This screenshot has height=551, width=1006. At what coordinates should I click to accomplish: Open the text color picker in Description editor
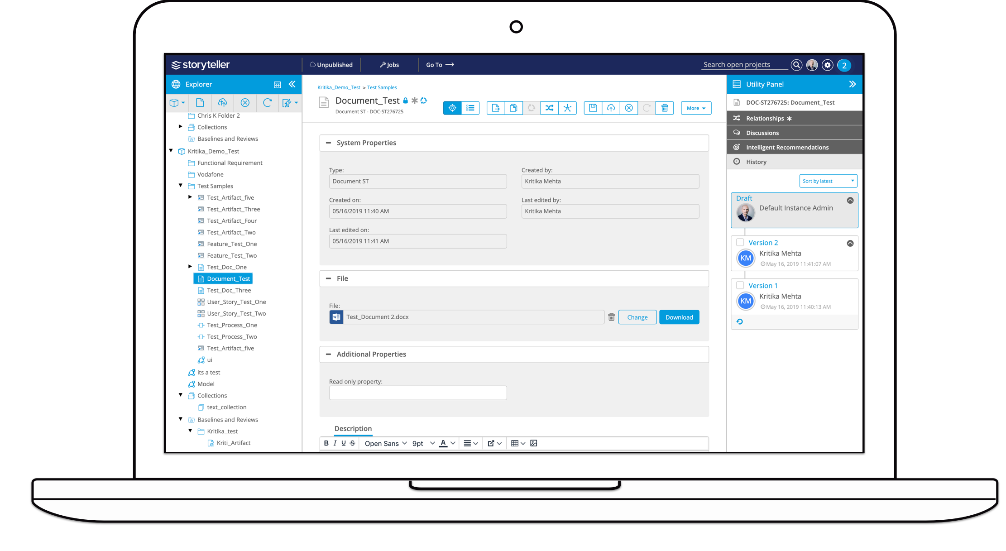[x=447, y=443]
